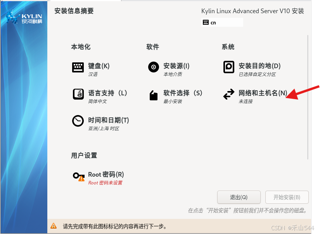
Task: Open the time and date clock icon
Action: [78, 121]
